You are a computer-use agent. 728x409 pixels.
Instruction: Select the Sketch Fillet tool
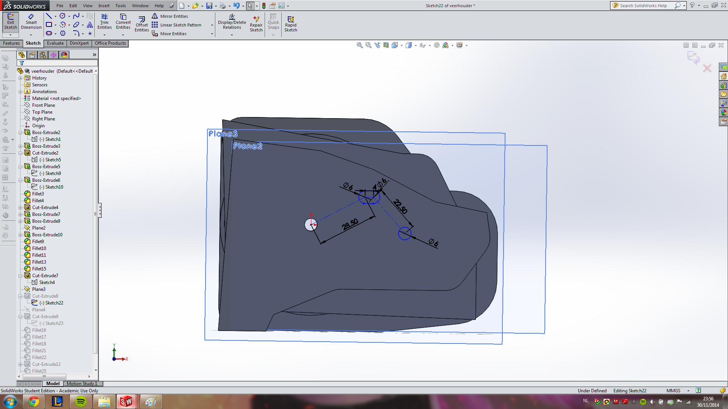click(76, 33)
